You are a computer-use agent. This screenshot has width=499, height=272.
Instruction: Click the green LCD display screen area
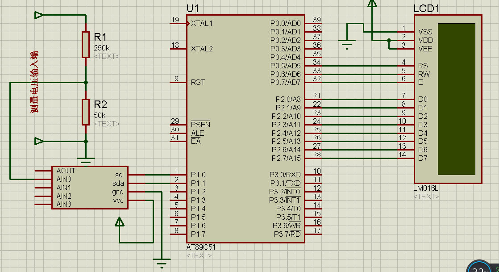tap(456, 99)
